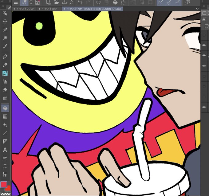Select the Airbrush tool
Screen dimensions: 209x196
click(5, 81)
